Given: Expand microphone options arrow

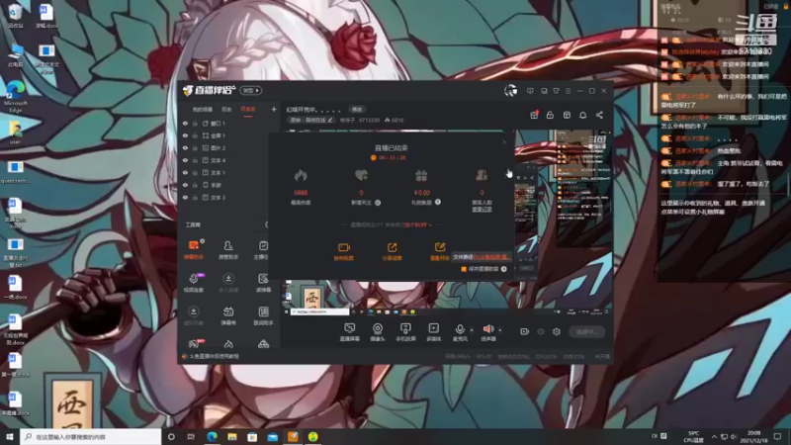Looking at the screenshot, I should coord(472,330).
